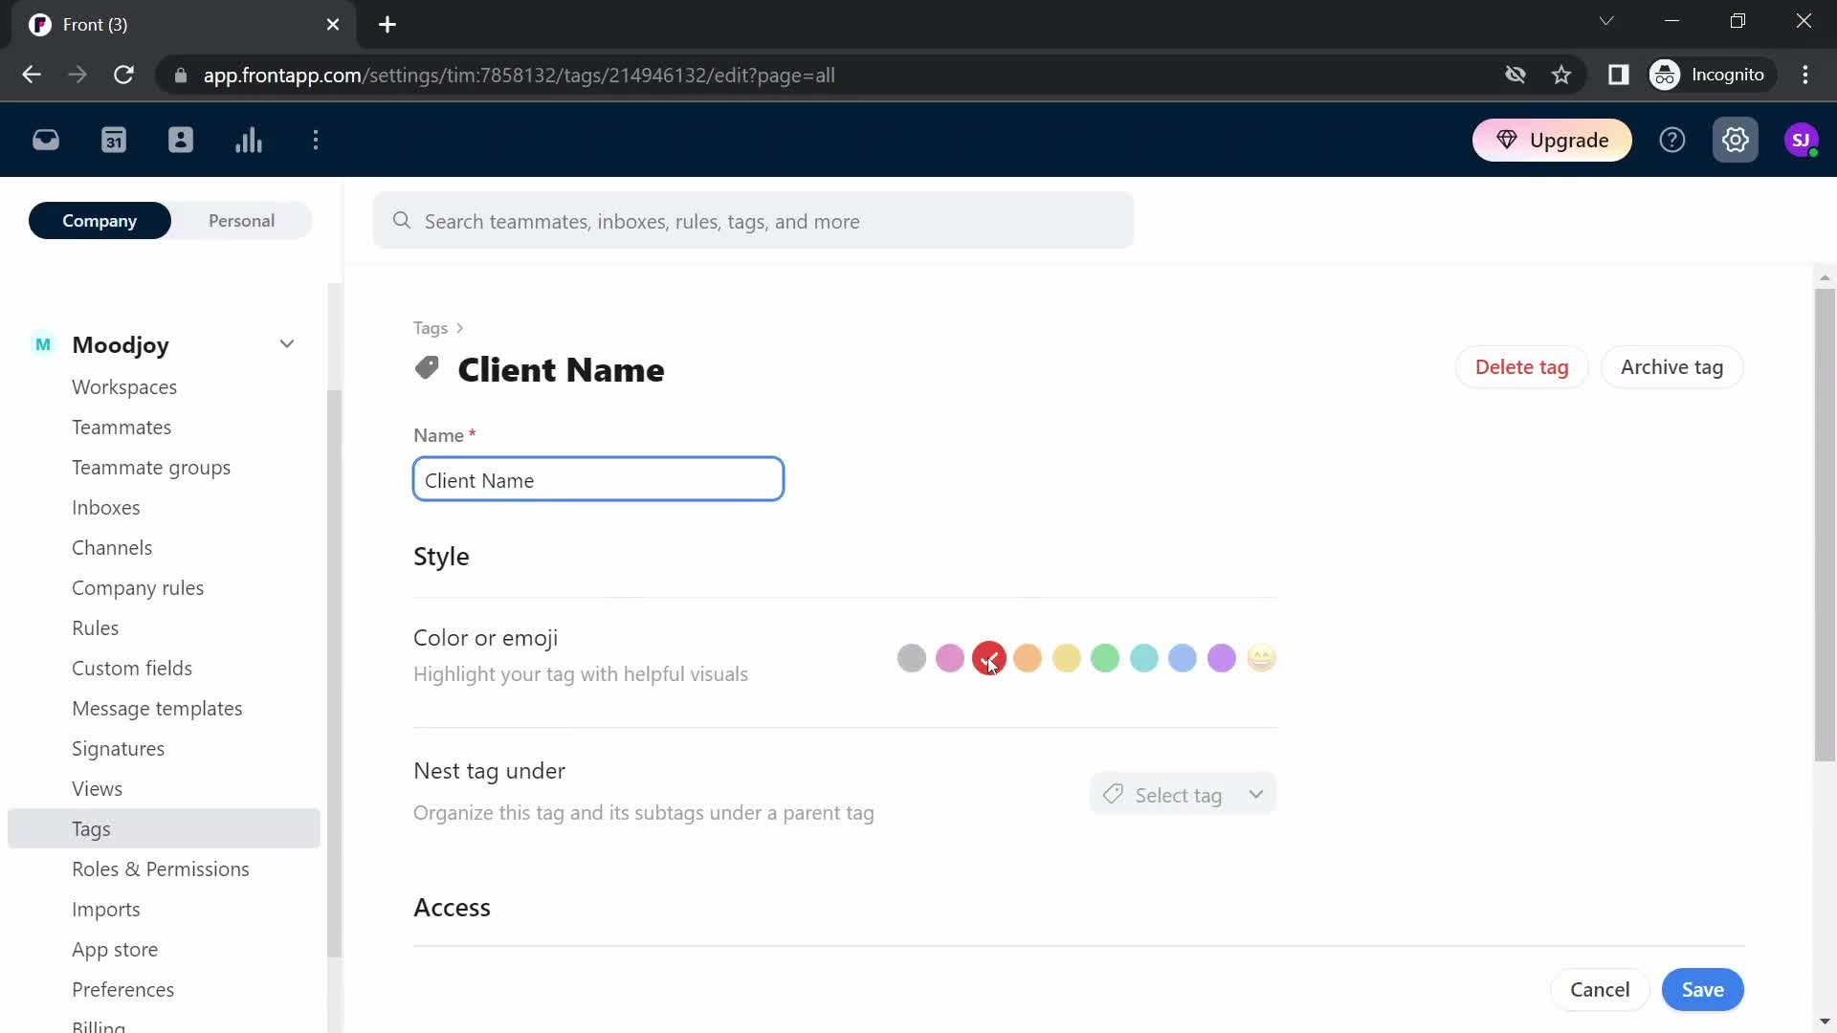Choose the grey tag color
Viewport: 1837px width, 1033px height.
[912, 658]
